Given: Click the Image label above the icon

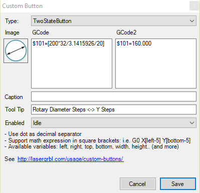Looking at the screenshot, I should (x=12, y=32).
